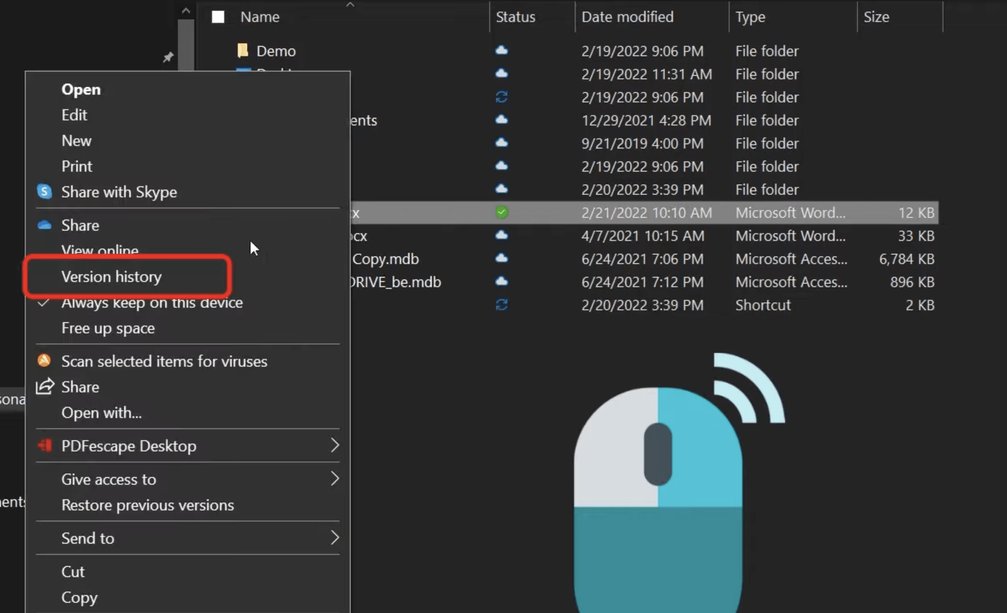Sort by the Size column header
1007x613 pixels.
[x=876, y=17]
